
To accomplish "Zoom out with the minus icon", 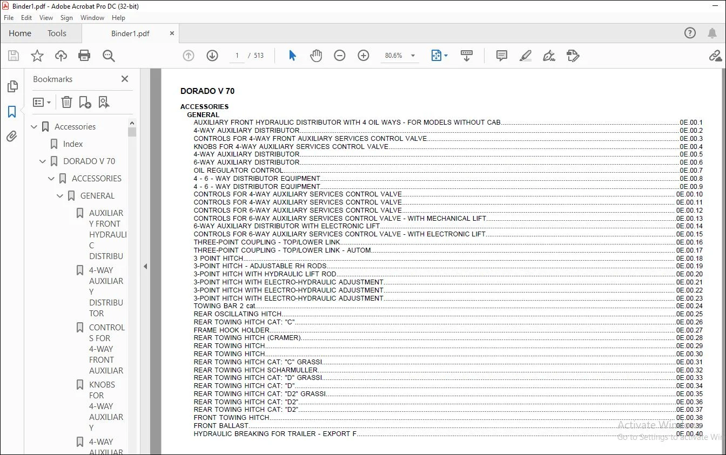I will [340, 56].
